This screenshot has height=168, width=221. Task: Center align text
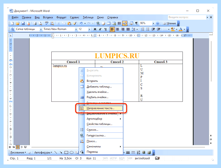point(117,29)
